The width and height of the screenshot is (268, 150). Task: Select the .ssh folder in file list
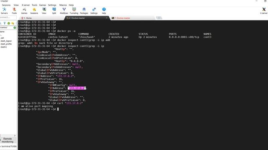2,38
